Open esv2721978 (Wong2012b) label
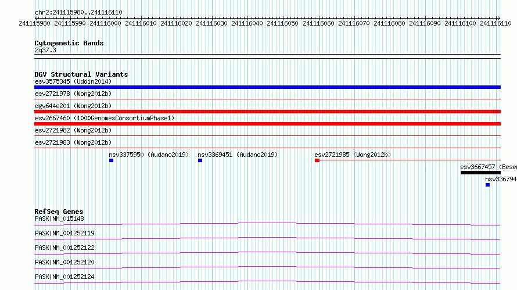517x290 pixels. (x=73, y=94)
